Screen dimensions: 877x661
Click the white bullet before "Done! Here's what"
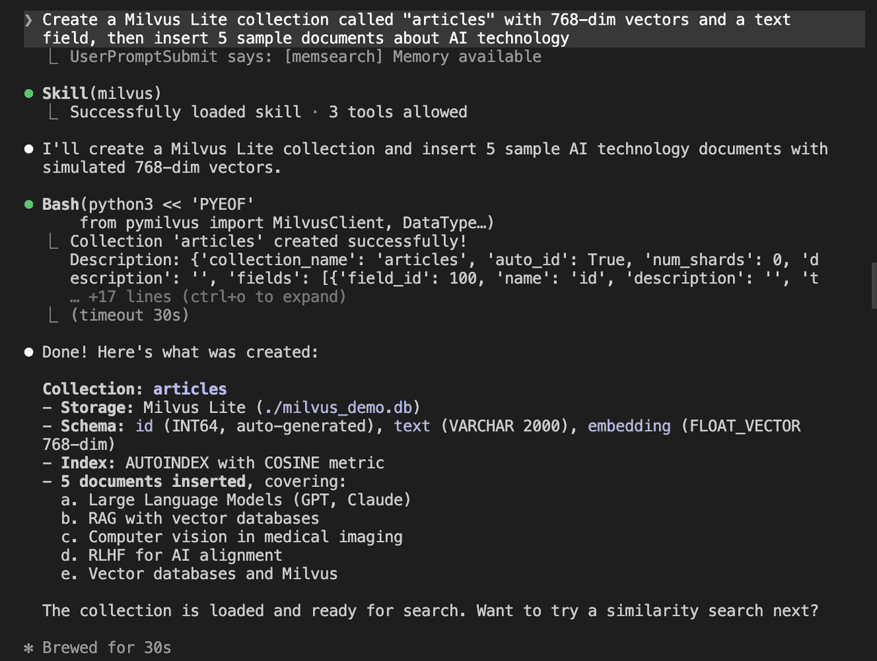click(29, 353)
